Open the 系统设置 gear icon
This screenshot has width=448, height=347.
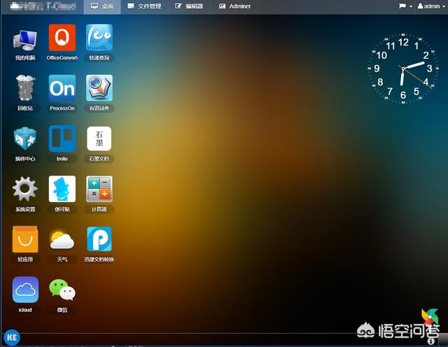coord(25,189)
